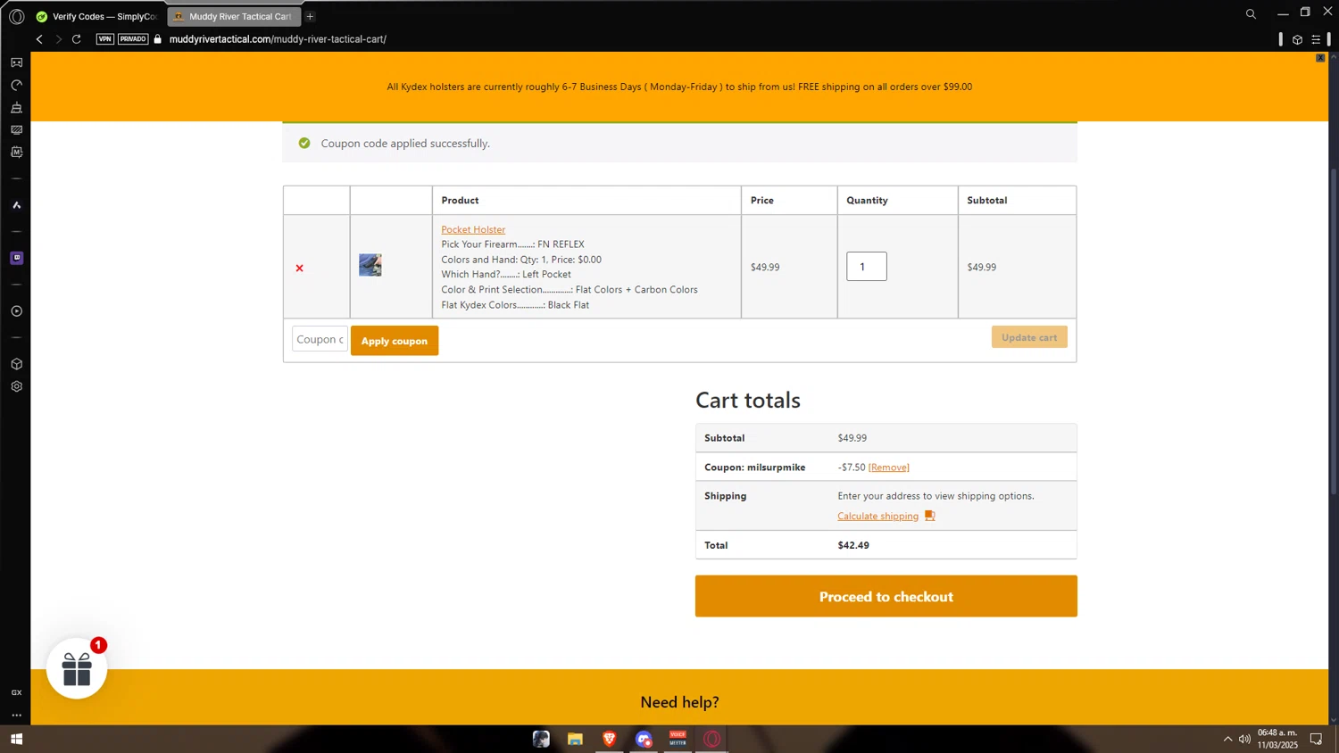Open GX Cleaner broom icon

[x=16, y=108]
